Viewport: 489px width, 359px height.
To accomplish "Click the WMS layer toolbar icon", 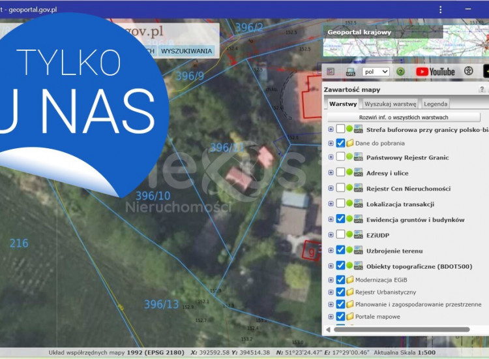I will tap(351, 72).
